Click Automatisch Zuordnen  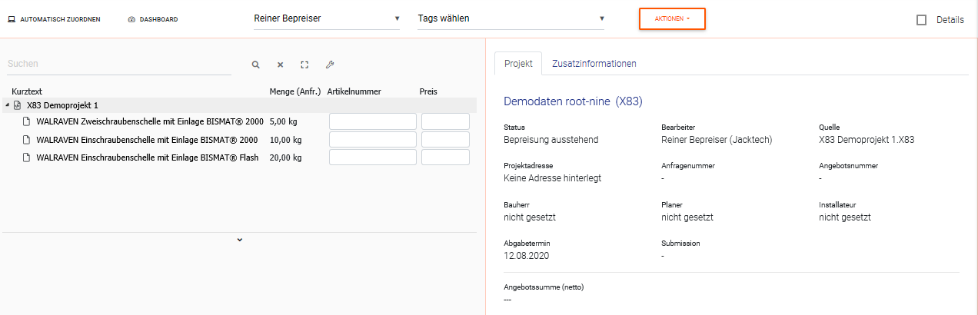pos(54,19)
